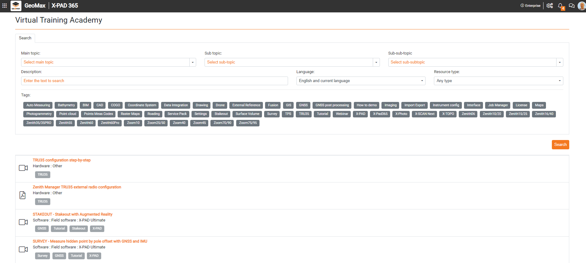Click PDF icon for Zenith Manager TRU35 resource
Image resolution: width=586 pixels, height=263 pixels.
coord(23,195)
